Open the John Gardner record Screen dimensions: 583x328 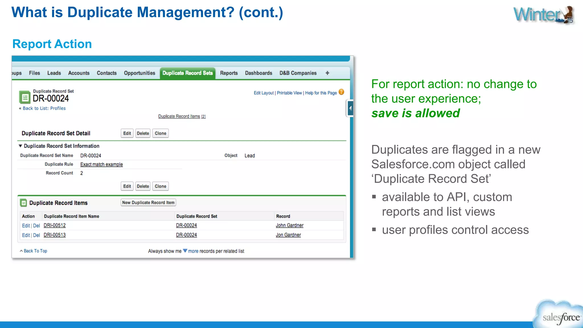(x=290, y=225)
